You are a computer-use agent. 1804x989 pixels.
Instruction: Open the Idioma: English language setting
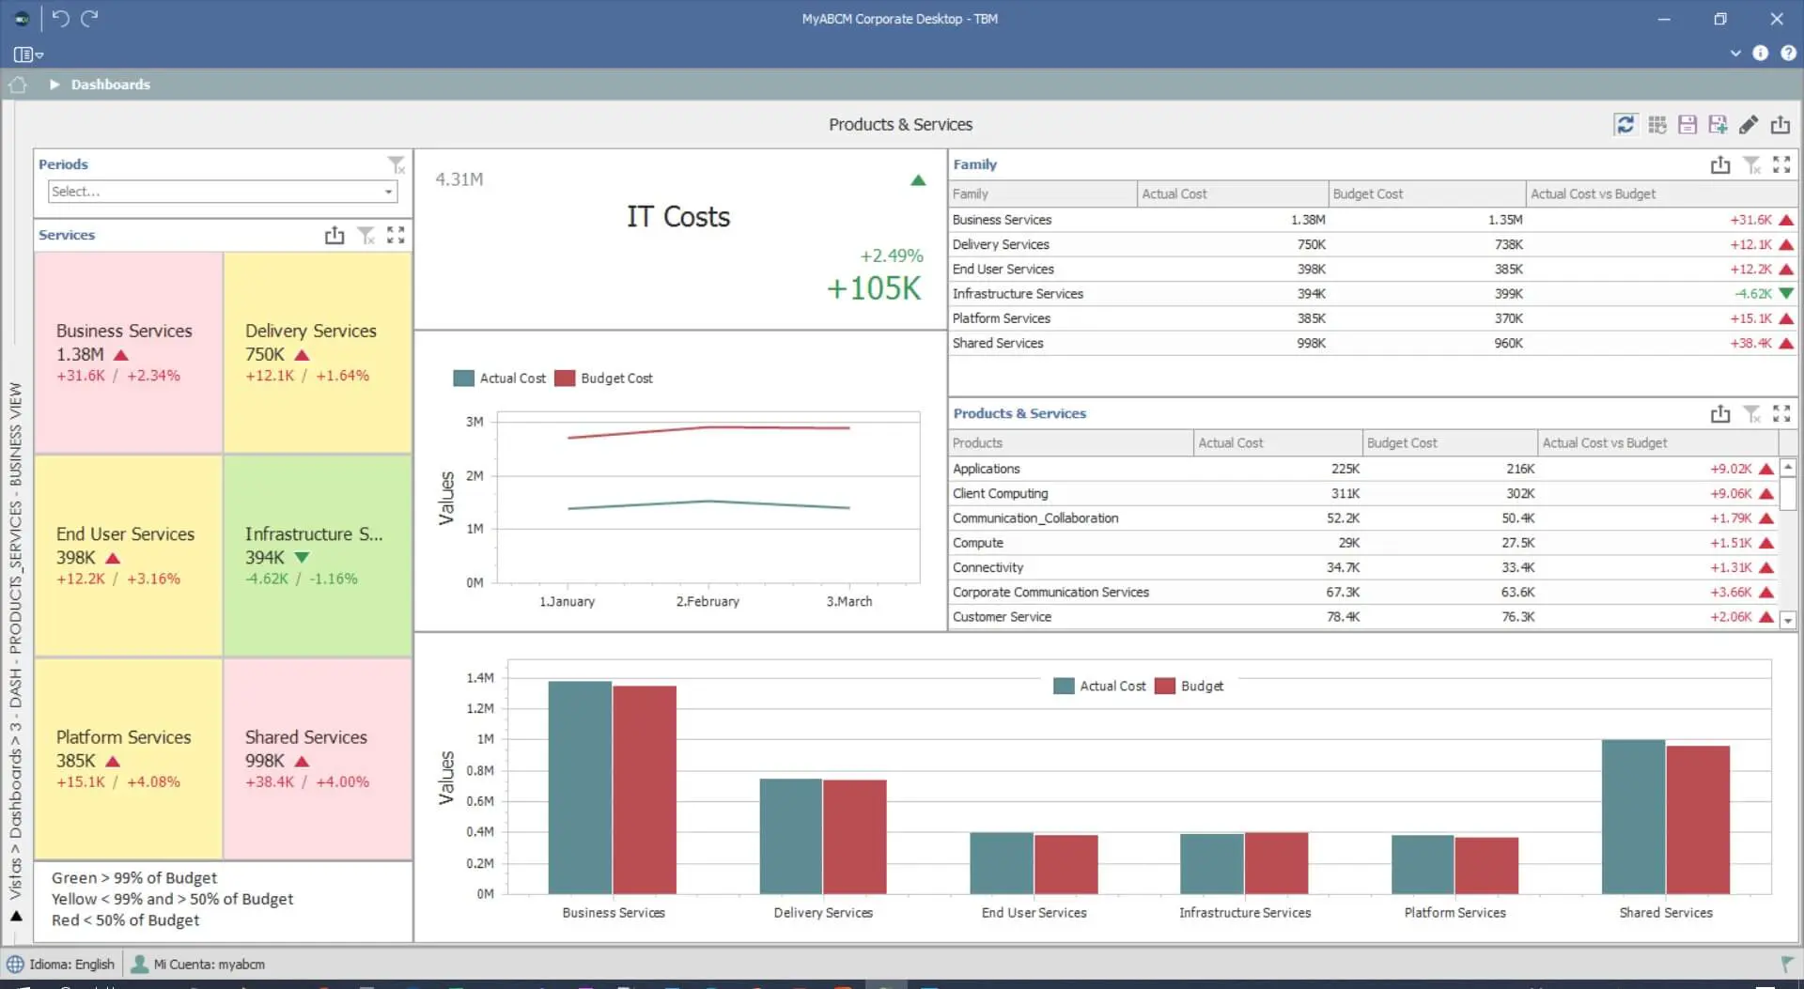click(x=62, y=965)
